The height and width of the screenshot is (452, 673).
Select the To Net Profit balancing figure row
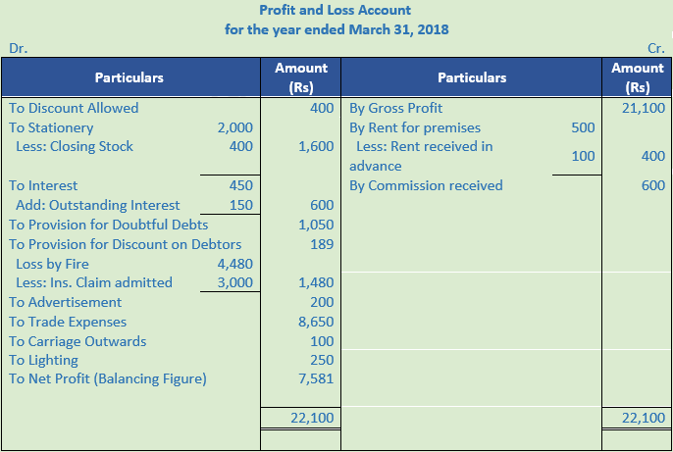tap(108, 379)
